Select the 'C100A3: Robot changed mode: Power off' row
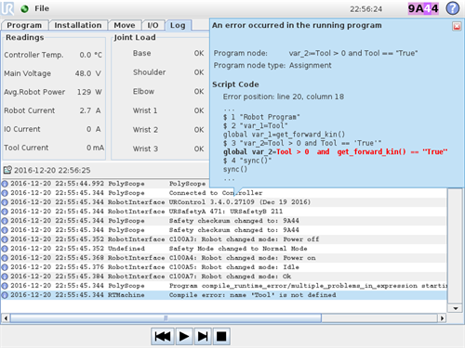This screenshot has height=348, width=465. [223, 239]
